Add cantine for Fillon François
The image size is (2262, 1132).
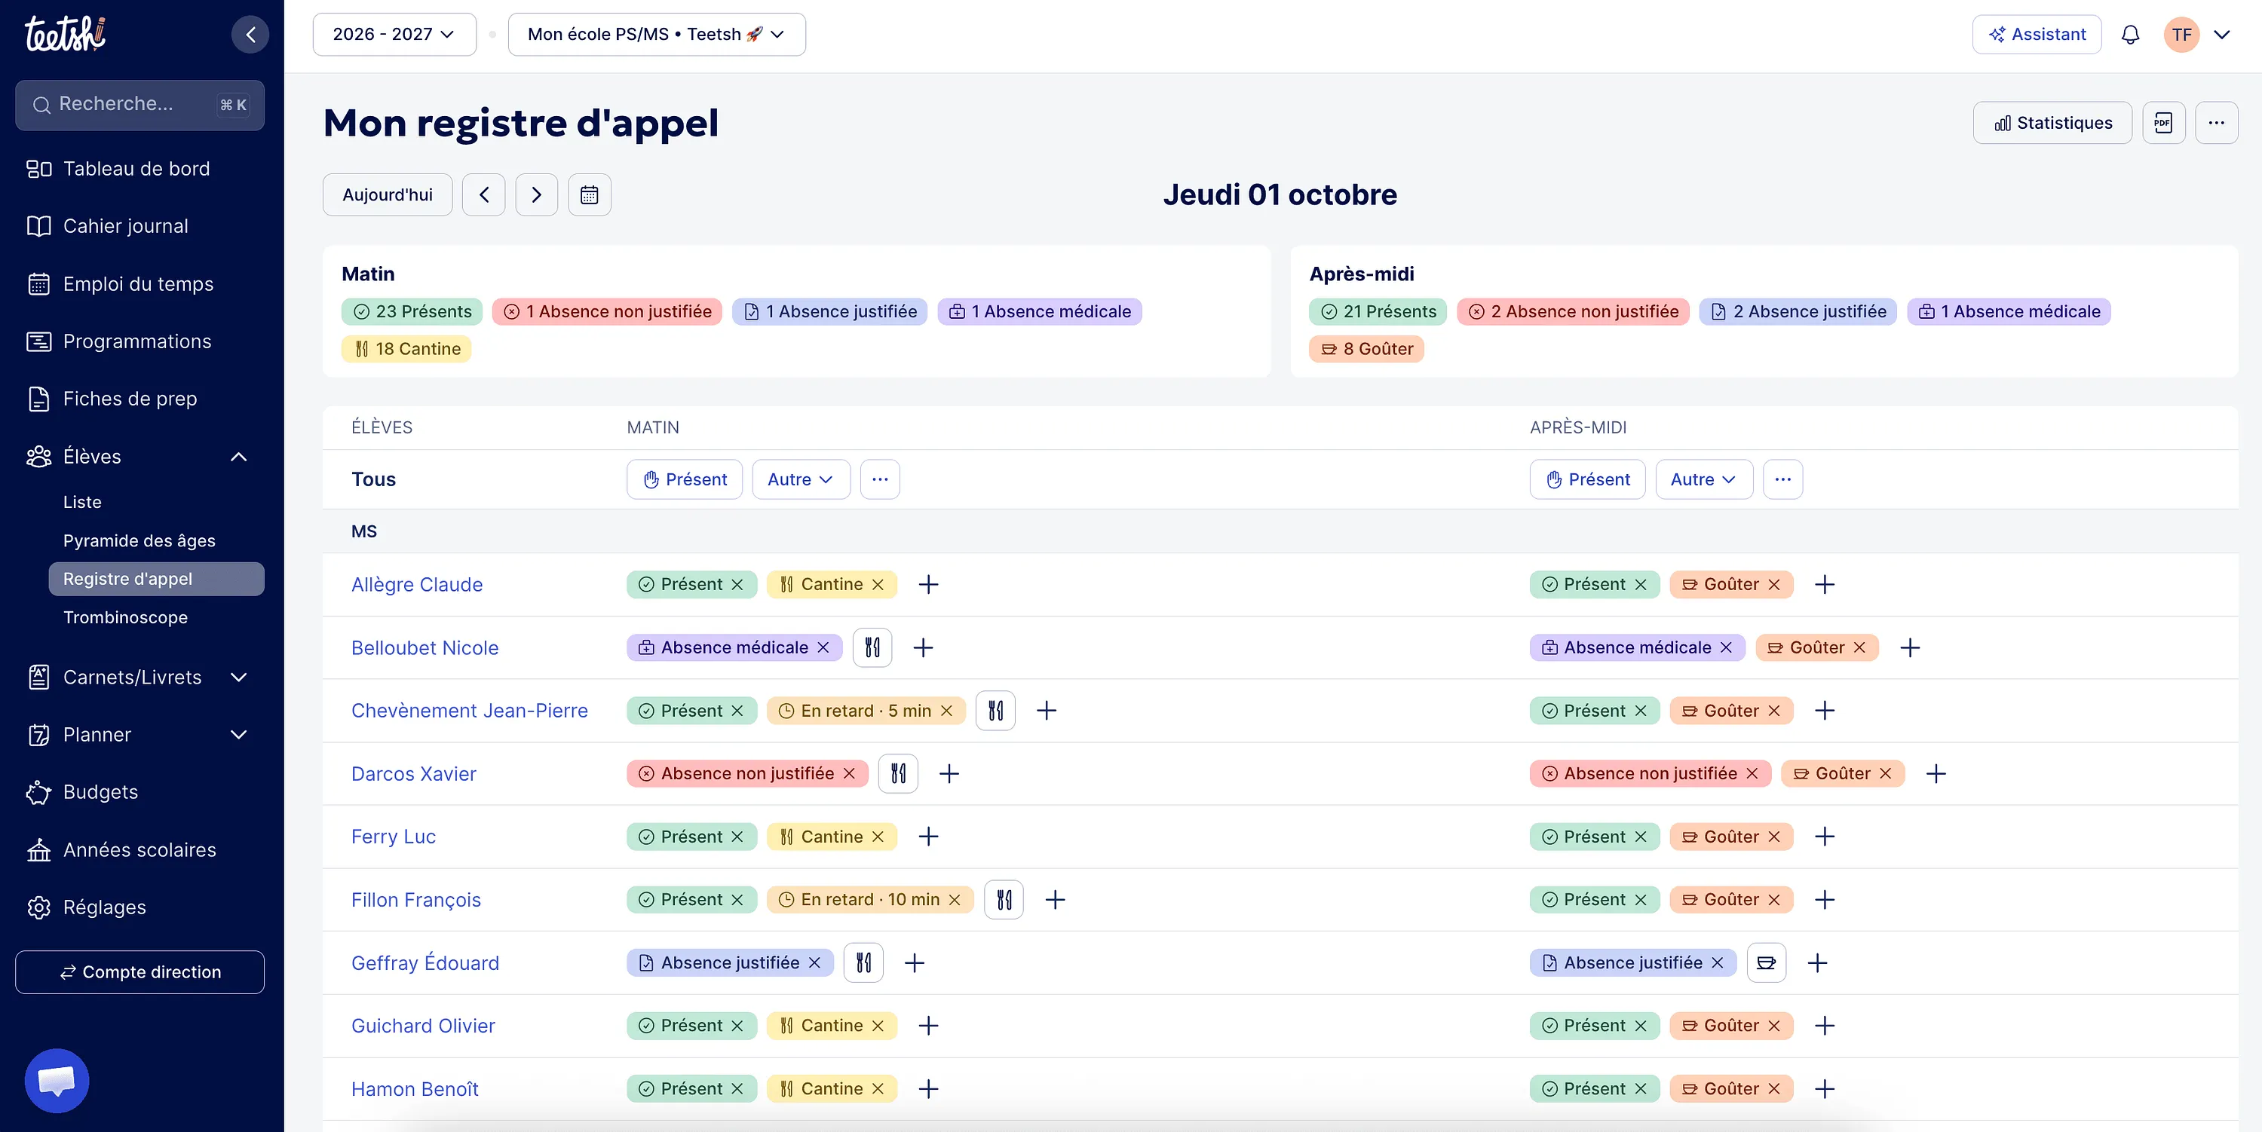1004,901
